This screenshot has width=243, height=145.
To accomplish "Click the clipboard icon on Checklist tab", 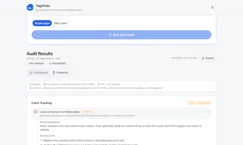I will (x=54, y=73).
